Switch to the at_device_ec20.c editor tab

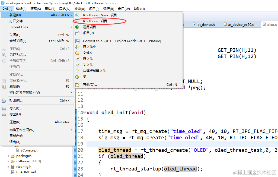pos(239,25)
